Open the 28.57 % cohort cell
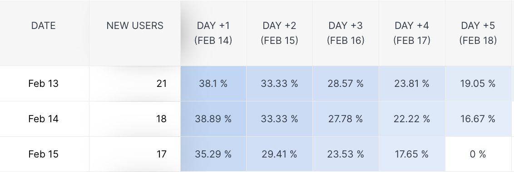The height and width of the screenshot is (172, 514). pyautogui.click(x=346, y=84)
